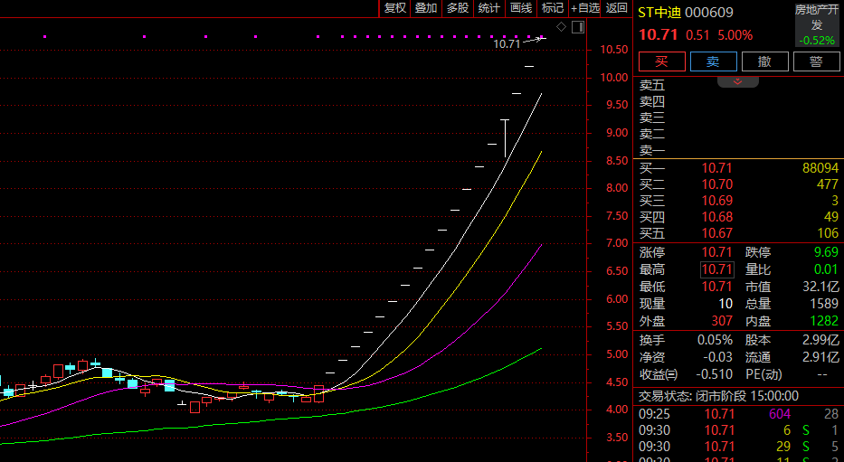Click the diamond icon above the chart
844x462 pixels.
tap(561, 27)
